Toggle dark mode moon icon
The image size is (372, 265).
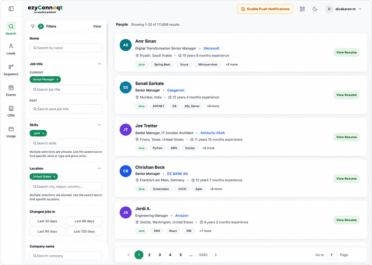(315, 9)
